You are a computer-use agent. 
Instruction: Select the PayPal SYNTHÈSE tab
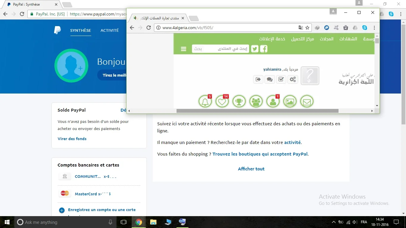pos(81,30)
